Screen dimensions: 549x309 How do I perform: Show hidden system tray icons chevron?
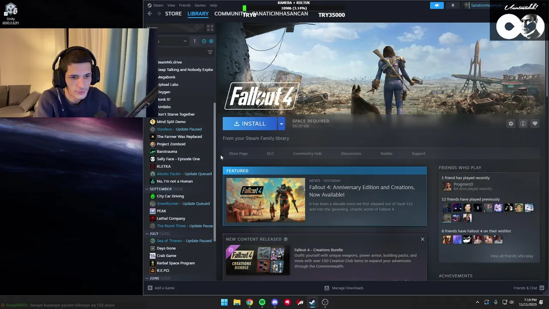tap(477, 302)
